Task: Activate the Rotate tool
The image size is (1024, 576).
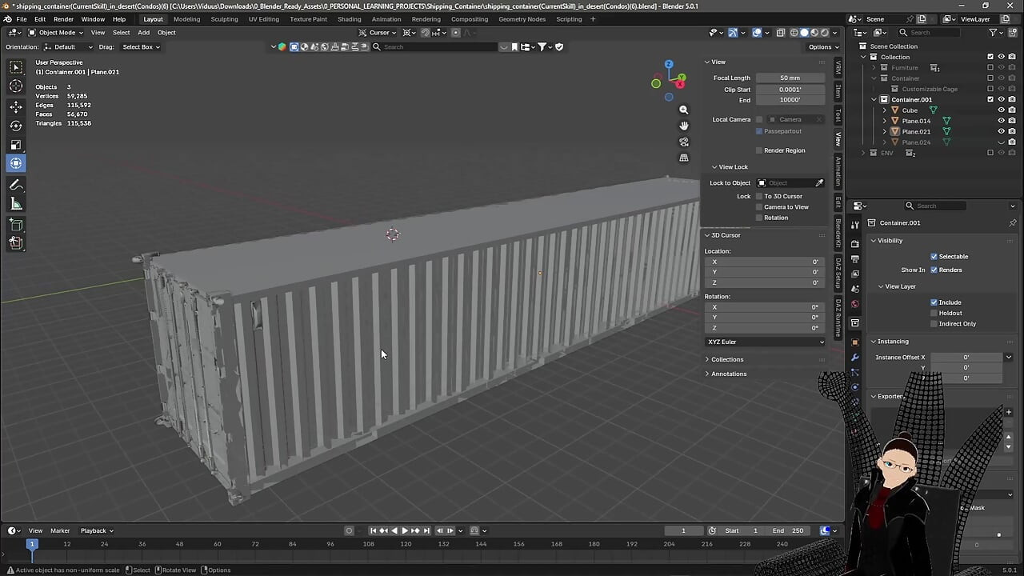Action: (x=16, y=126)
